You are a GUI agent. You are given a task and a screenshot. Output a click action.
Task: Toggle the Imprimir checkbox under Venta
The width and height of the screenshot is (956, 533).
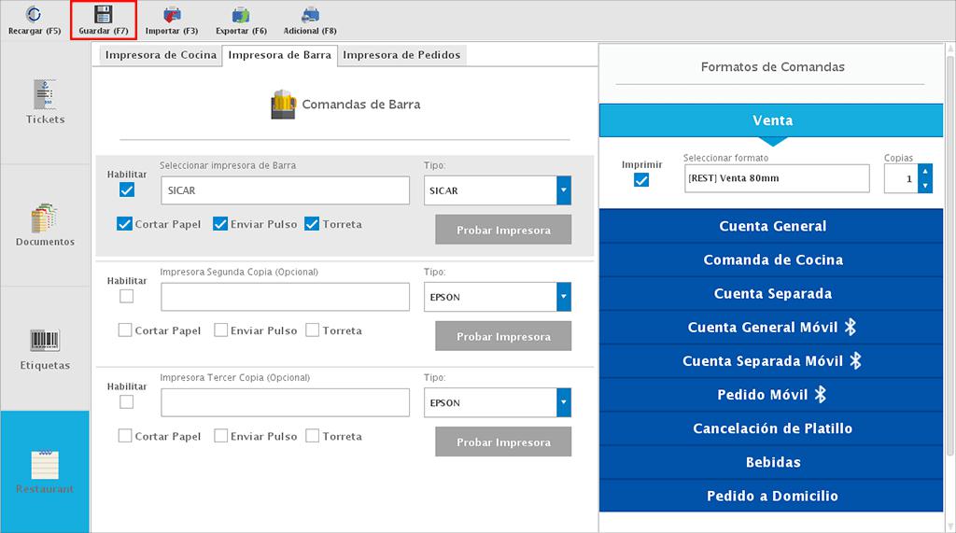(641, 180)
